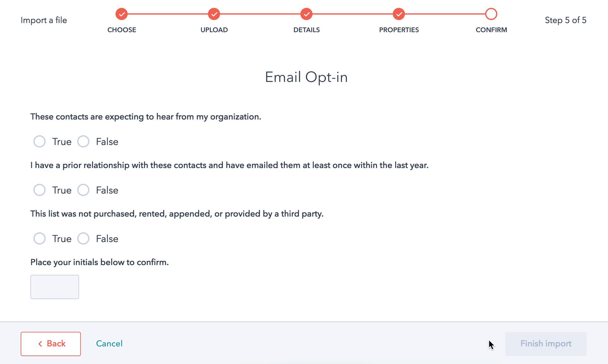
Task: Click the Cancel link
Action: [x=109, y=344]
